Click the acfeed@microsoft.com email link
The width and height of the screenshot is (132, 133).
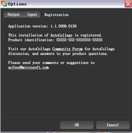click(28, 67)
